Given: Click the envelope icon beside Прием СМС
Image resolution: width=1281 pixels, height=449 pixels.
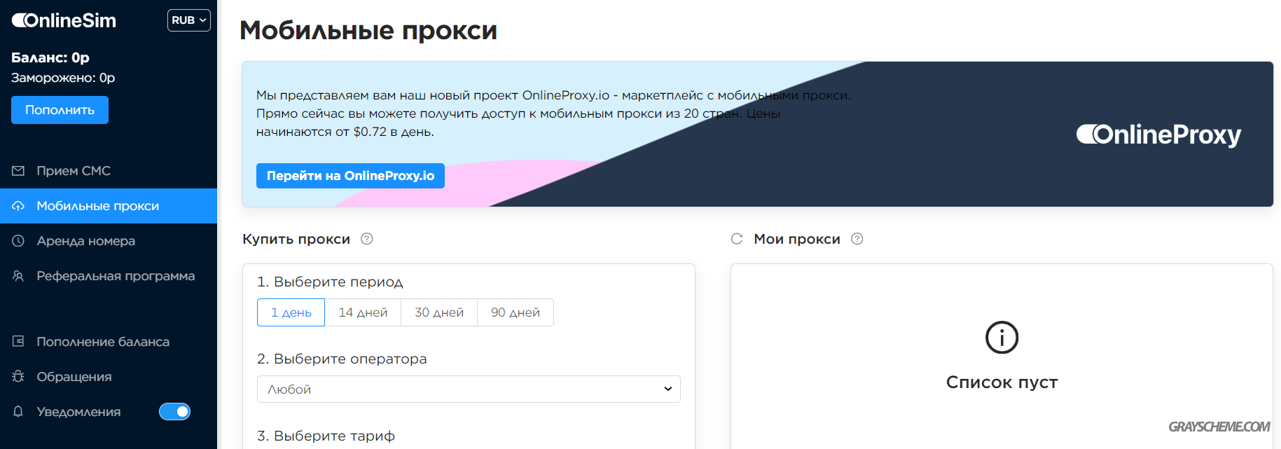Looking at the screenshot, I should 18,171.
